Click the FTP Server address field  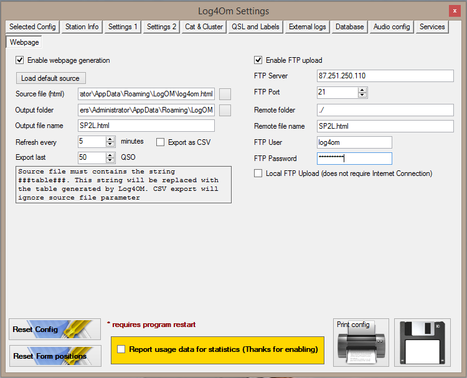[385, 76]
